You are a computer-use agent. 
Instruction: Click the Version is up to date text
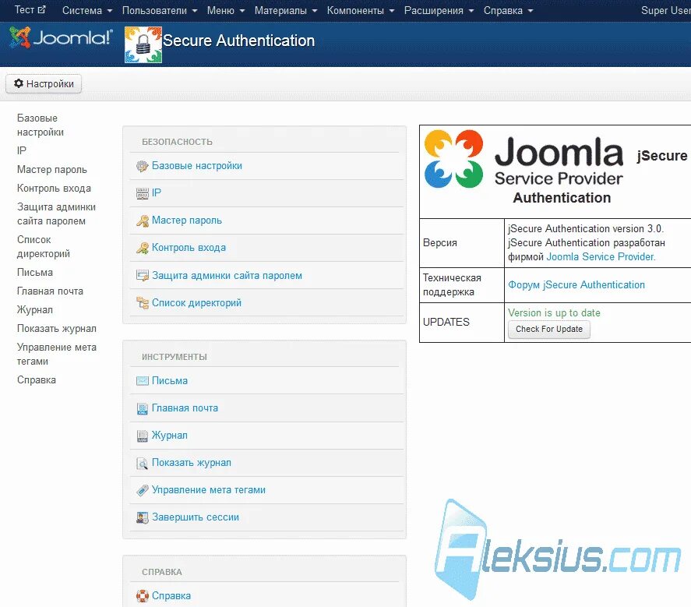click(x=554, y=313)
